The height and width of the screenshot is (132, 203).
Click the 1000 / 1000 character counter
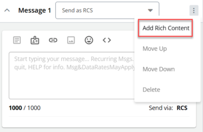(x=25, y=108)
